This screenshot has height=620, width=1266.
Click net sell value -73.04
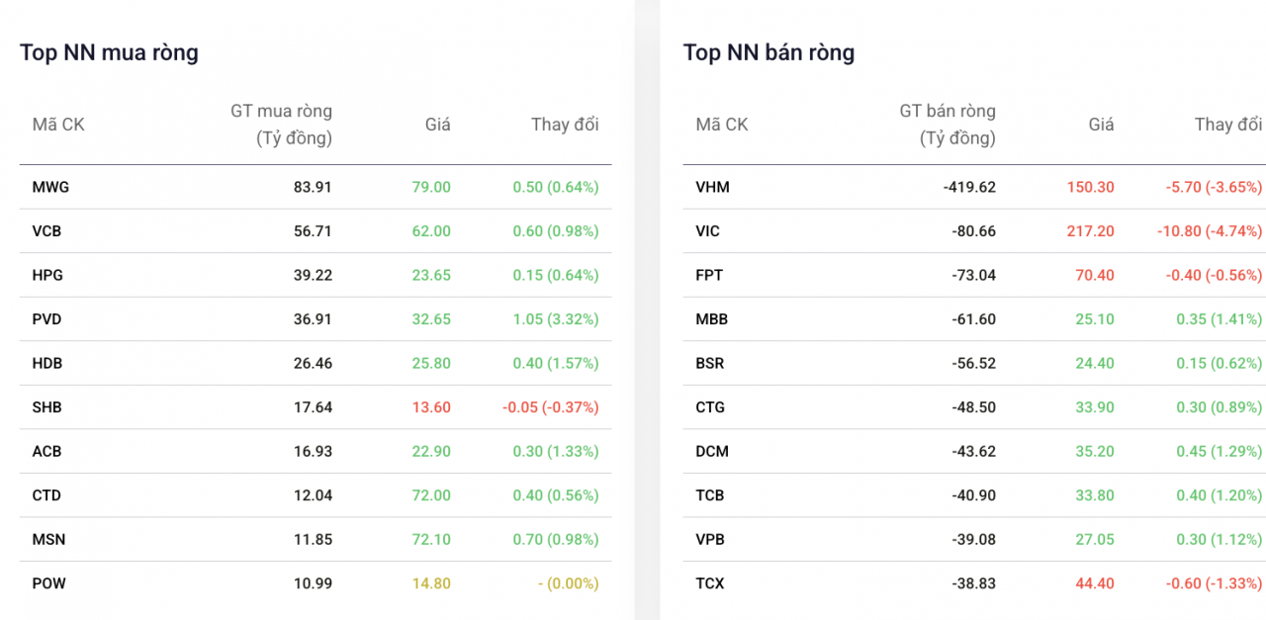tap(973, 275)
